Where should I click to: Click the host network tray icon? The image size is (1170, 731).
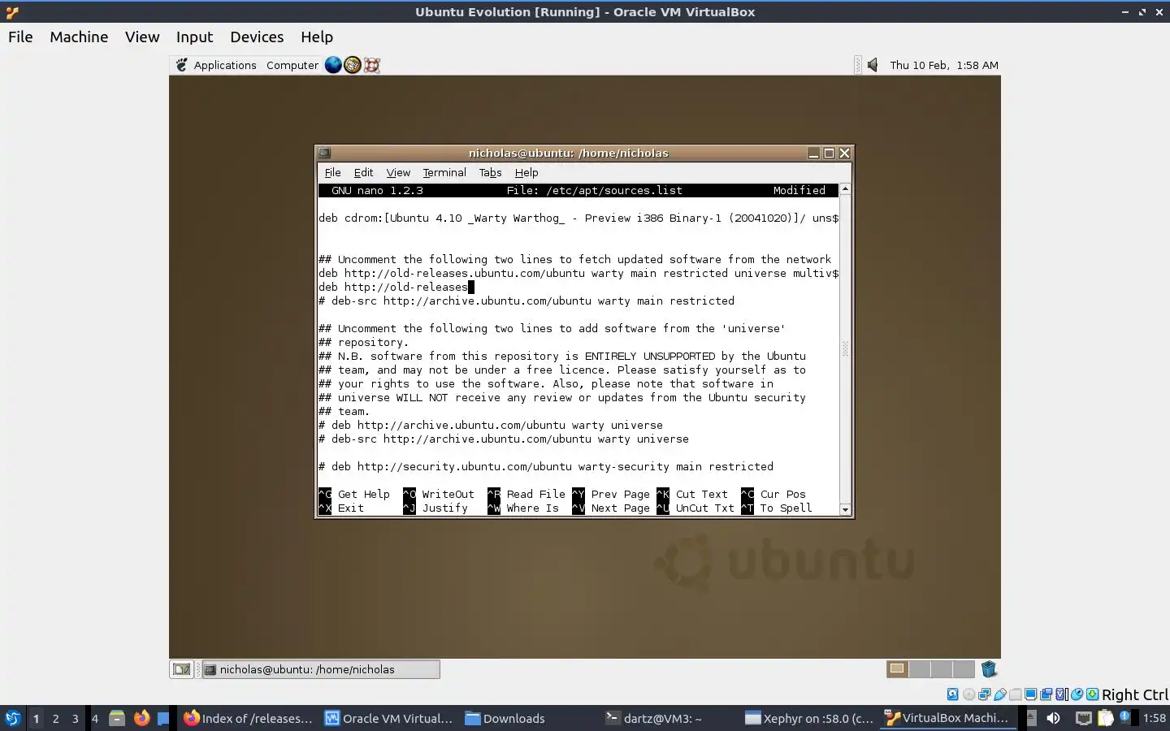pyautogui.click(x=1083, y=718)
